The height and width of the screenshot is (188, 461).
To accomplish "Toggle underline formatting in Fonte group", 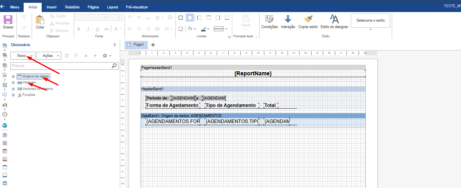I will tap(97, 29).
